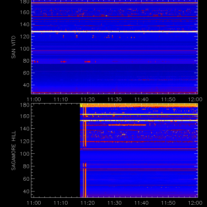The image size is (207, 207).
Task: Click the 100 frequency label on San Vito axis
Action: (x=25, y=49)
